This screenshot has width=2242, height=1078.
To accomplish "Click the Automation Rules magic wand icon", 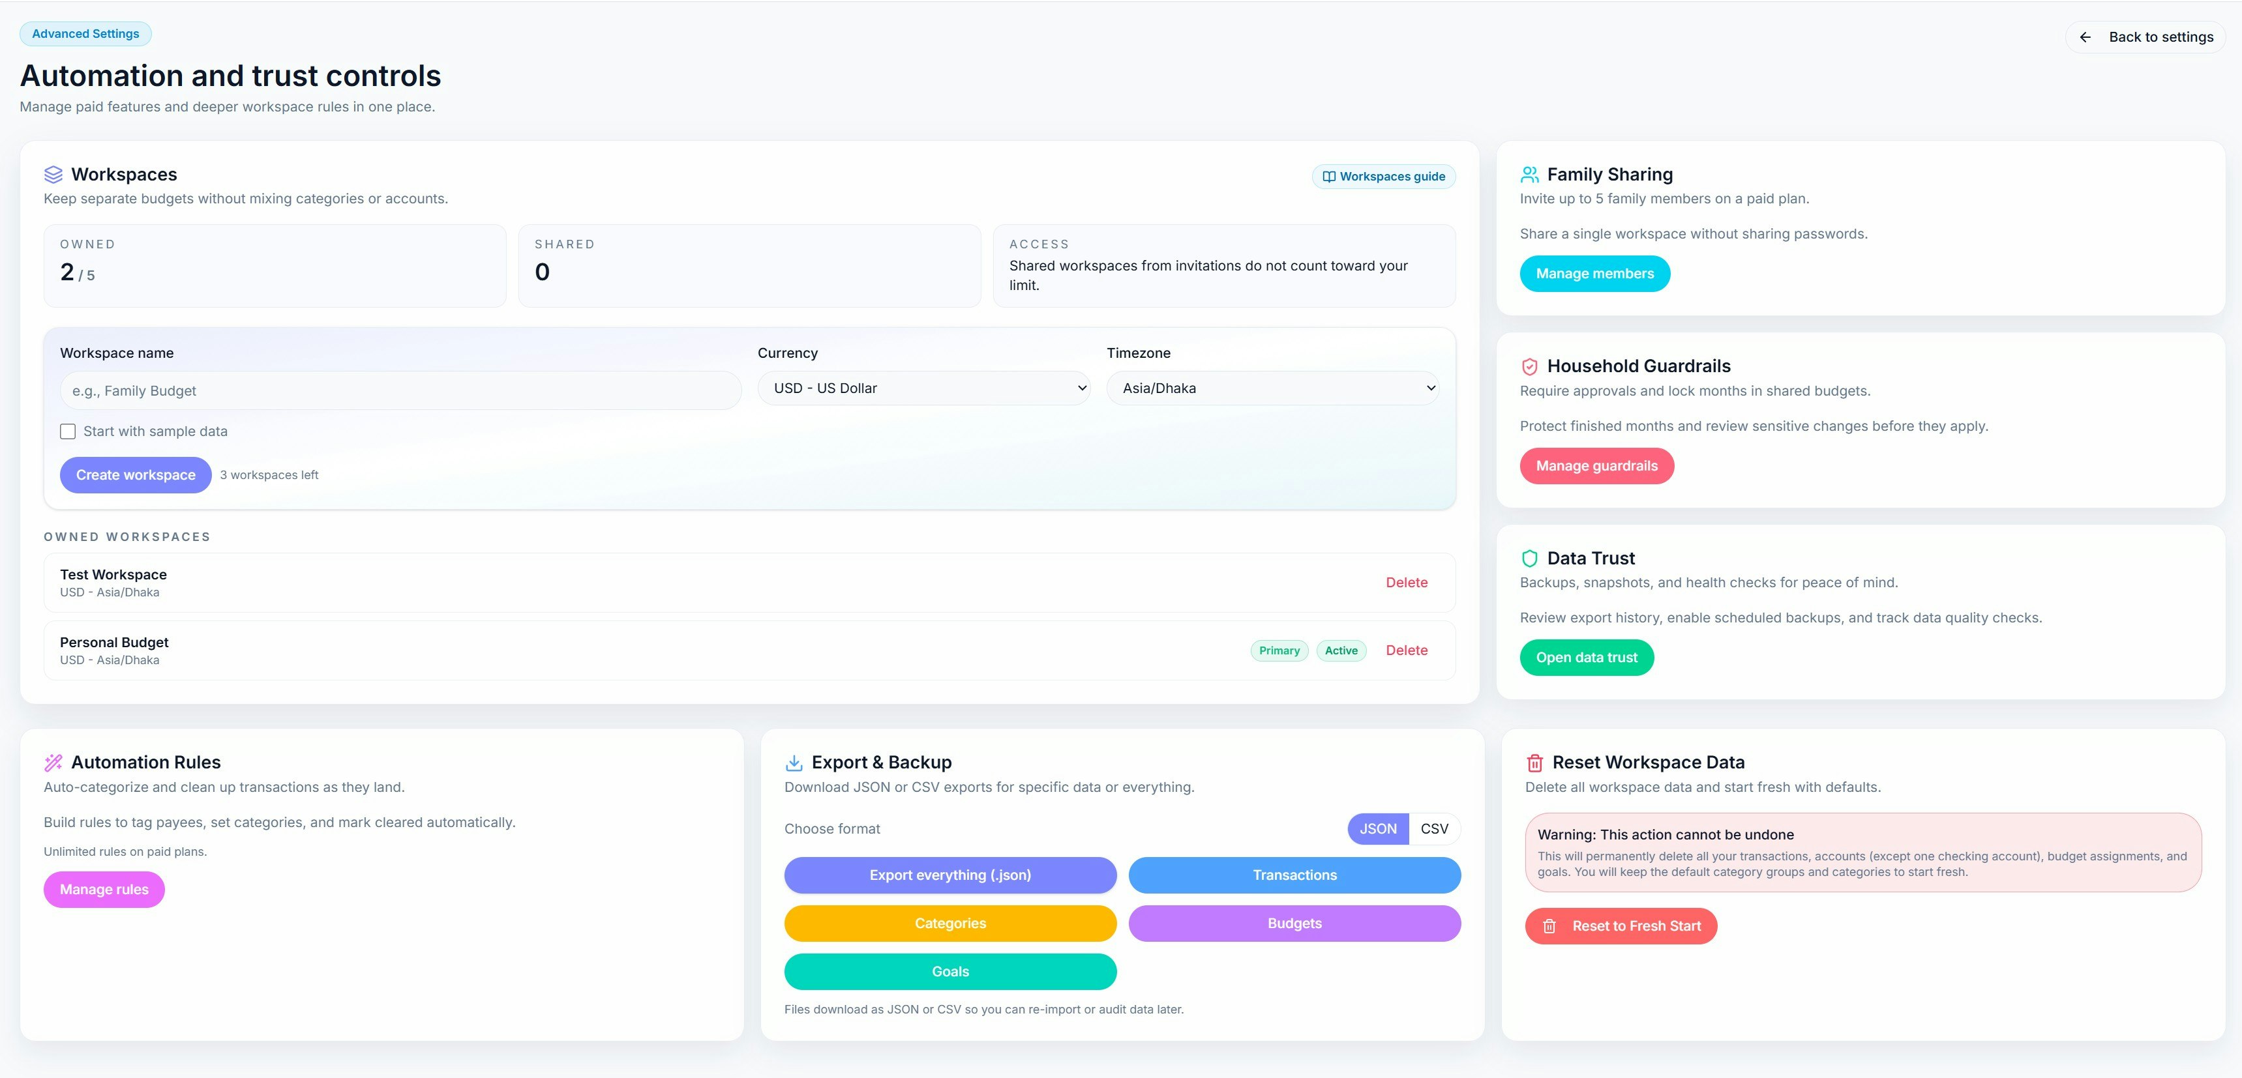I will point(54,761).
